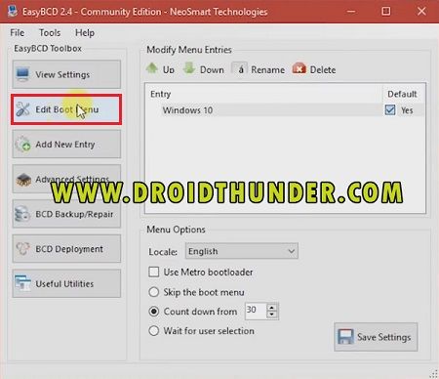Click the green Down arrow icon

pos(189,68)
